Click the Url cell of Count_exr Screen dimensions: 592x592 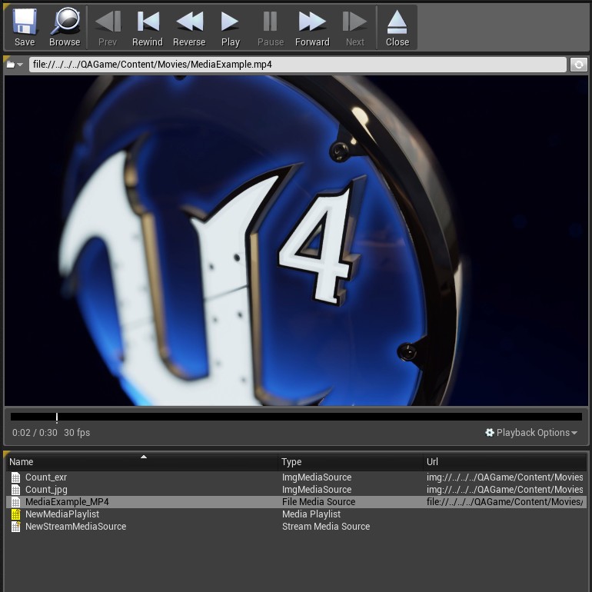click(x=505, y=477)
